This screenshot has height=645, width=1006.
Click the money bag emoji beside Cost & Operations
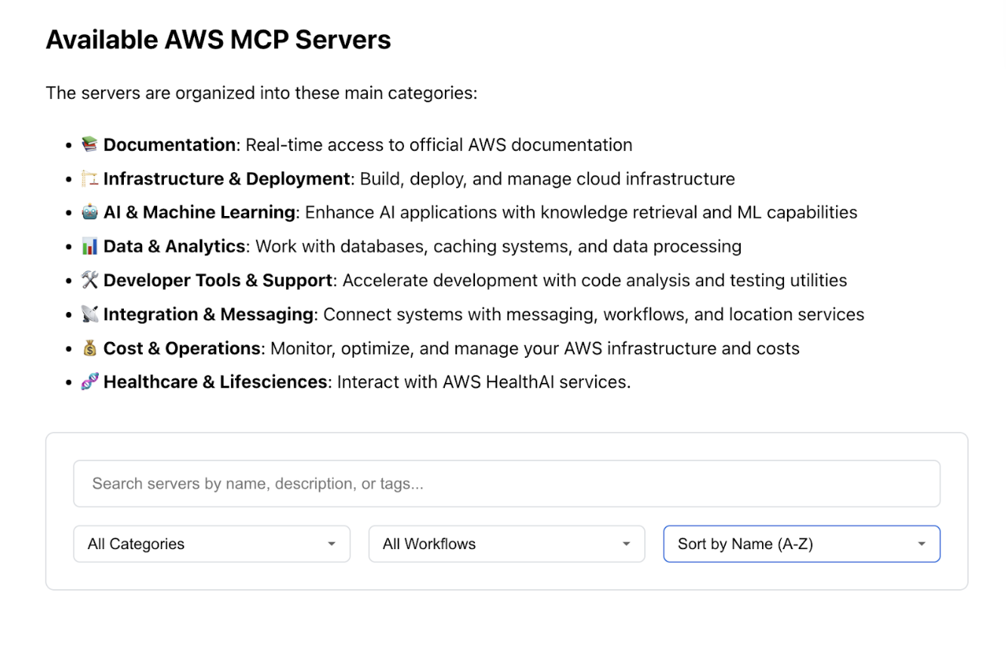tap(90, 348)
